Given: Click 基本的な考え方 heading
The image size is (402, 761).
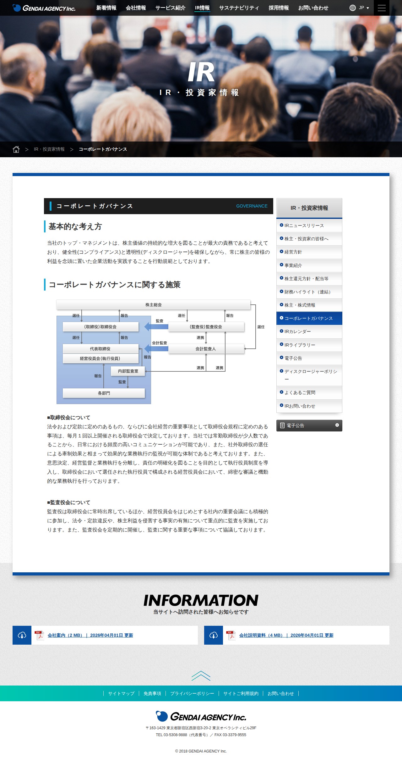Looking at the screenshot, I should pyautogui.click(x=75, y=226).
